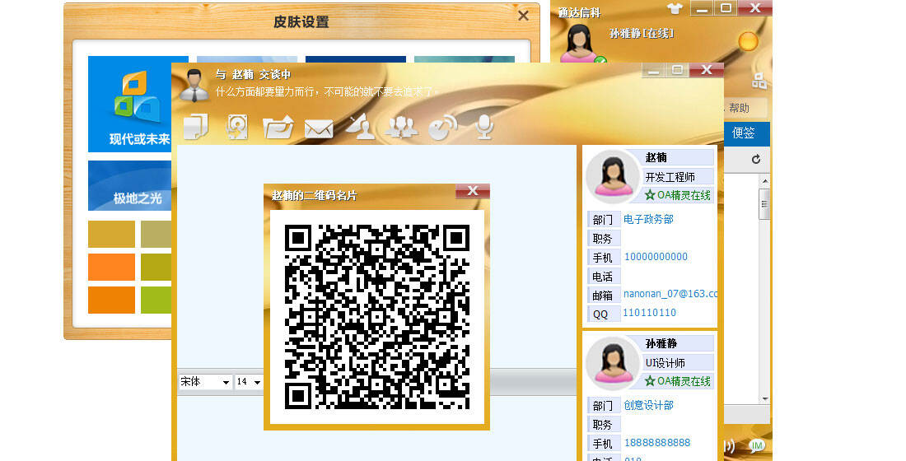Screen dimensions: 906x461
Task: Start voice chat with microphone icon
Action: point(485,126)
